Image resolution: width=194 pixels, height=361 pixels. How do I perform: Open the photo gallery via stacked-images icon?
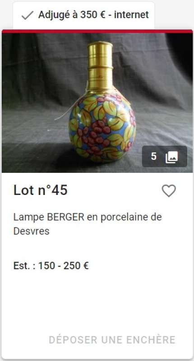click(x=172, y=157)
